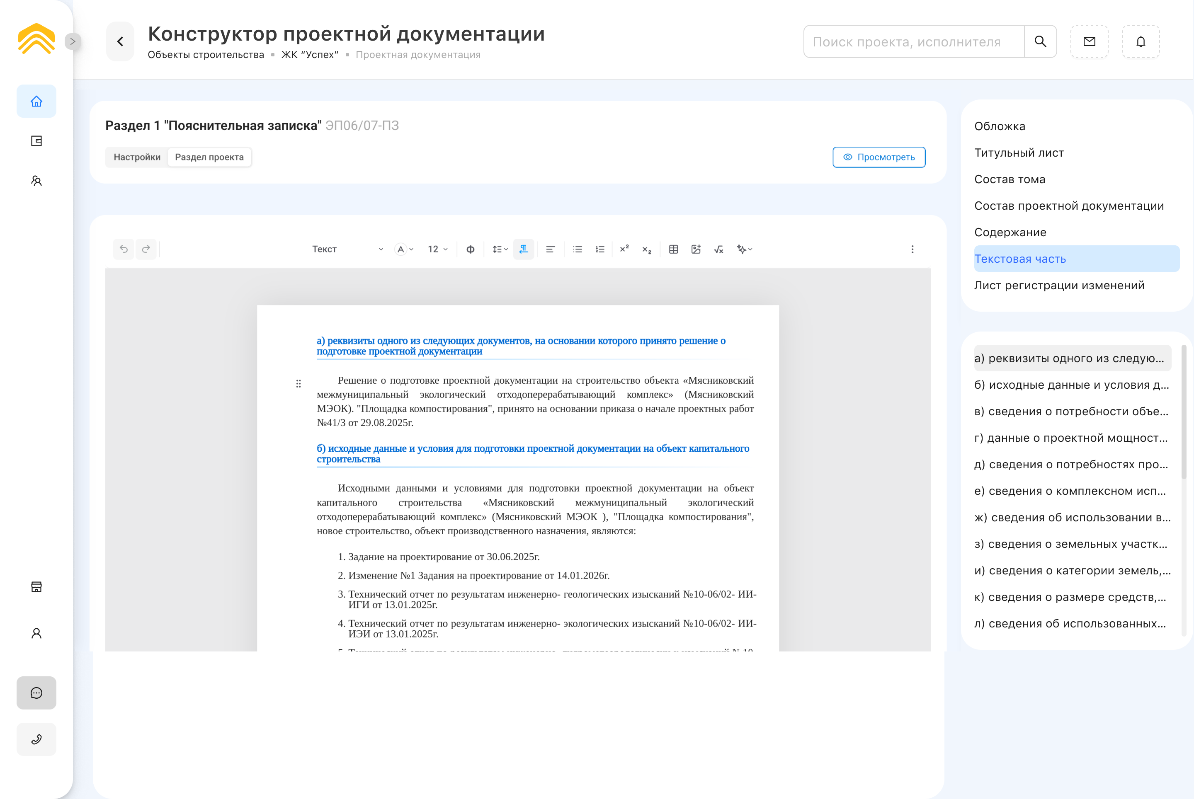Open the editor more options menu
Image resolution: width=1194 pixels, height=799 pixels.
point(912,249)
